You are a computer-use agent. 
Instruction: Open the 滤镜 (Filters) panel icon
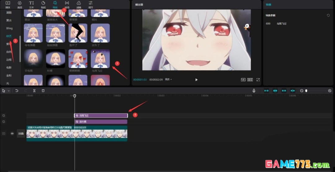pos(79,4)
